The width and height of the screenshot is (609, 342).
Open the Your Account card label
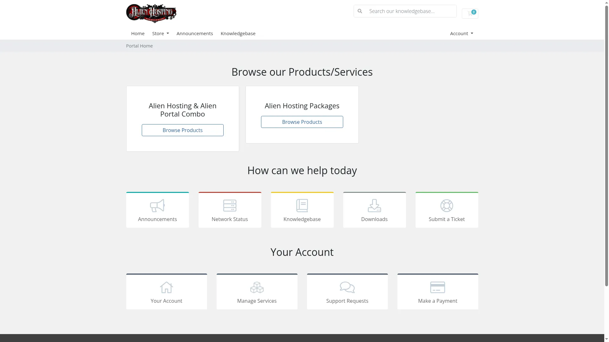pyautogui.click(x=167, y=301)
